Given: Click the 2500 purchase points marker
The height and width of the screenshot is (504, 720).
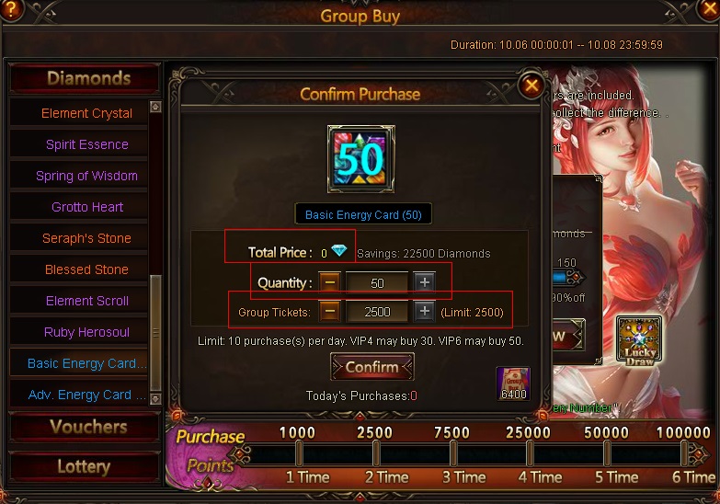Looking at the screenshot, I should 374,432.
